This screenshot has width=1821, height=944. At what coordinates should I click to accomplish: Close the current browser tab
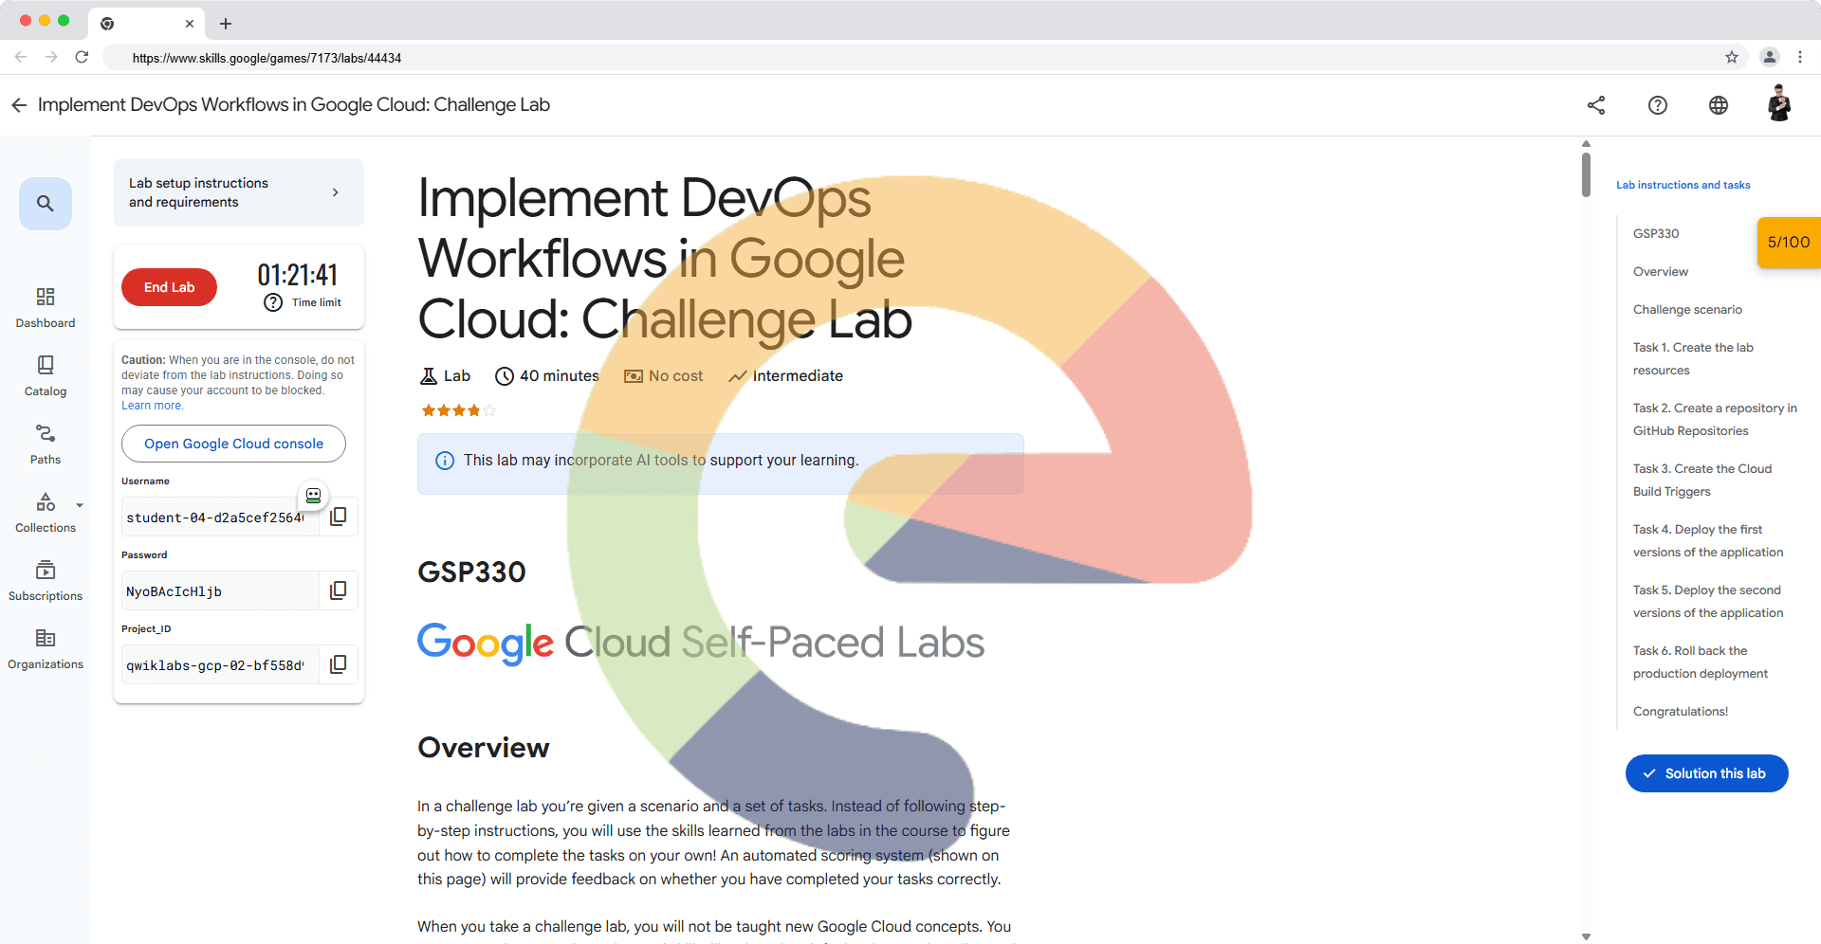coord(190,24)
